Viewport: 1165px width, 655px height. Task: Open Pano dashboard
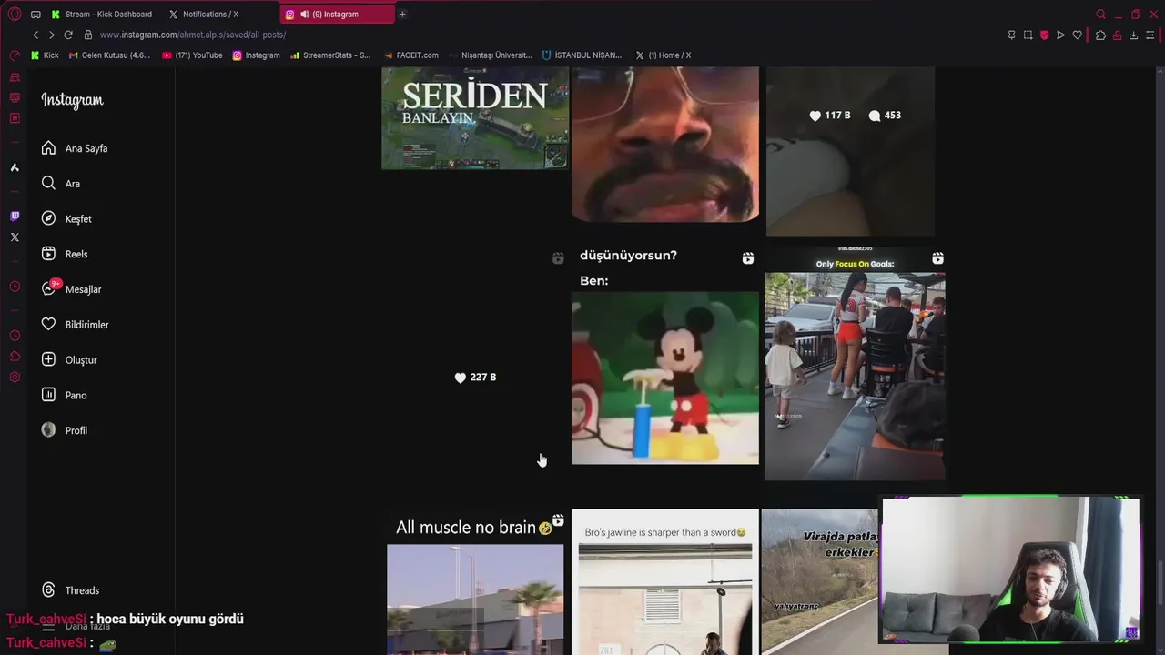64,396
